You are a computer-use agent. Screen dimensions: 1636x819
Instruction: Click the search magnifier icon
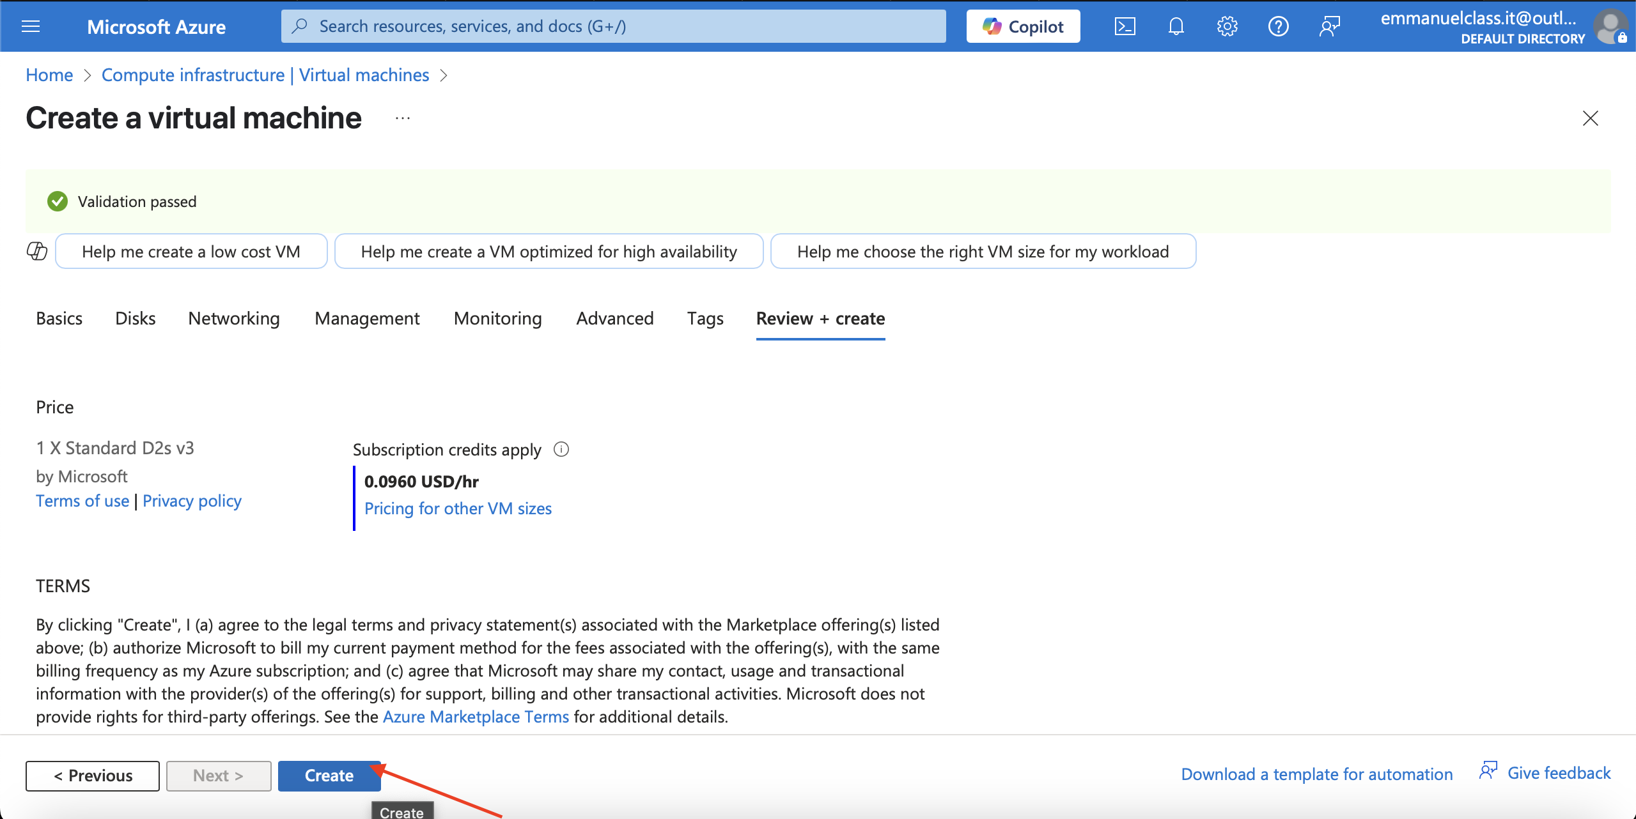click(x=299, y=26)
